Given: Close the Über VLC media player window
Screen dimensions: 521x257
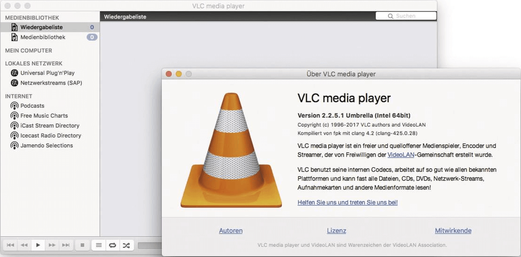Looking at the screenshot, I should (169, 74).
